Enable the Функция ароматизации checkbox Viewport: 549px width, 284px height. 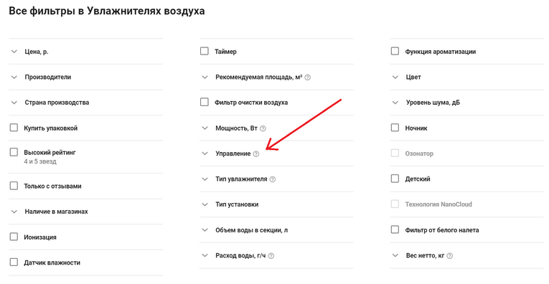[x=395, y=51]
